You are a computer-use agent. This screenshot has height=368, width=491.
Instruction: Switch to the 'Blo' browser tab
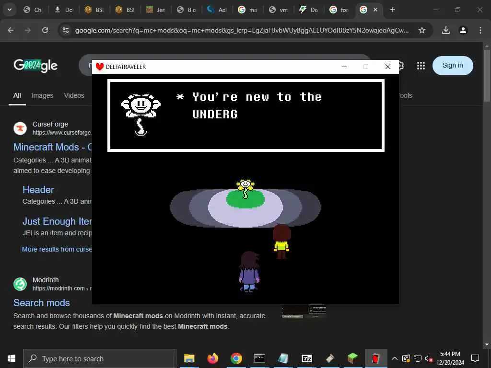[x=187, y=10]
